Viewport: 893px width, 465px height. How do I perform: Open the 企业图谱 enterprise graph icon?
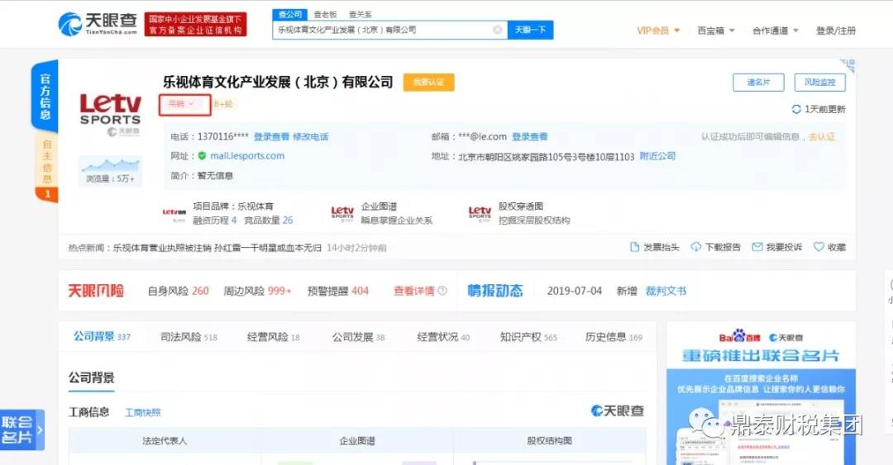(342, 213)
